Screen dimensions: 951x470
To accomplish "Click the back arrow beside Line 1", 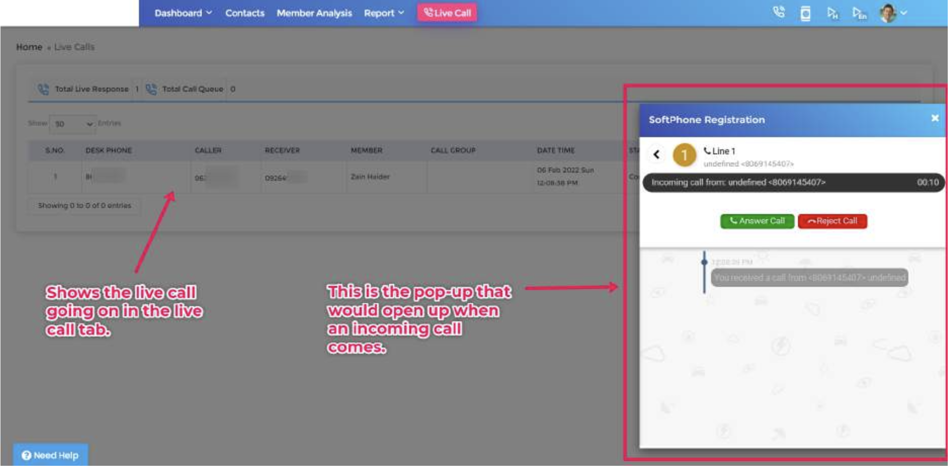I will [x=657, y=155].
